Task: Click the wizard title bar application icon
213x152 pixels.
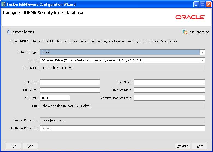Action: coord(3,4)
